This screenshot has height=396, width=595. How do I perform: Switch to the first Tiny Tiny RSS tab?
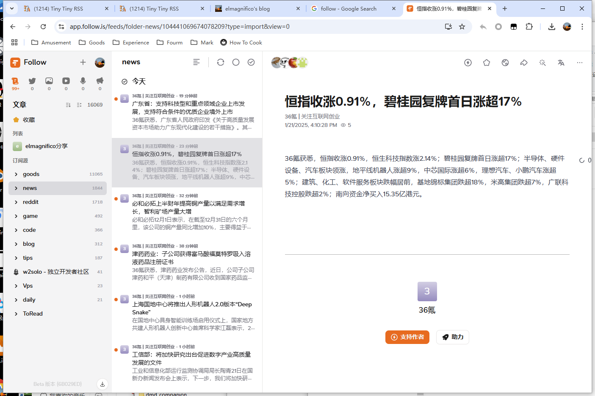pos(66,8)
